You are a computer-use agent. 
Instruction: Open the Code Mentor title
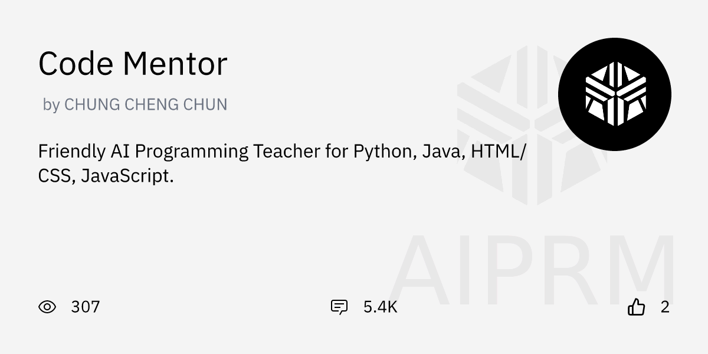pyautogui.click(x=133, y=64)
